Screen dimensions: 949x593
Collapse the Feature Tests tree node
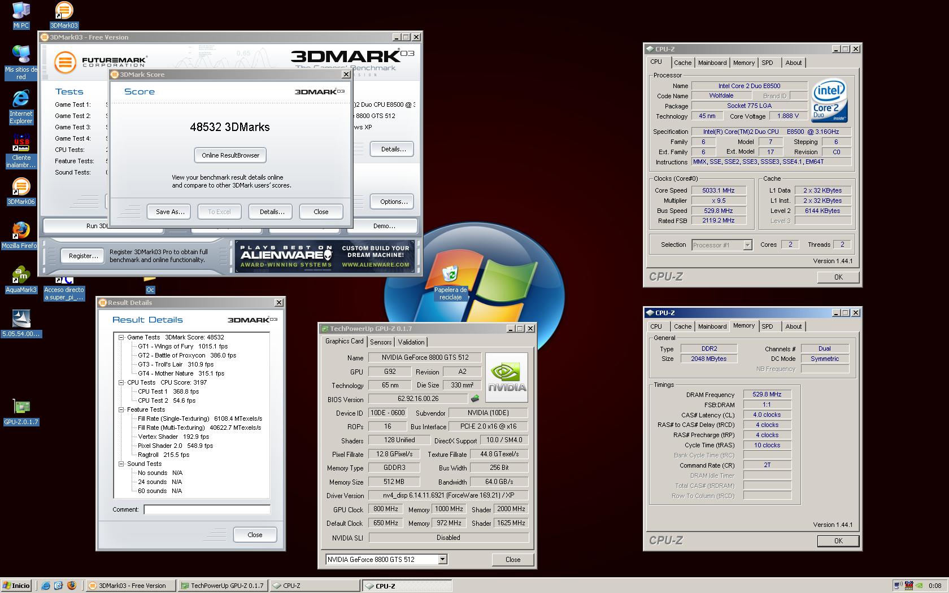tap(121, 409)
